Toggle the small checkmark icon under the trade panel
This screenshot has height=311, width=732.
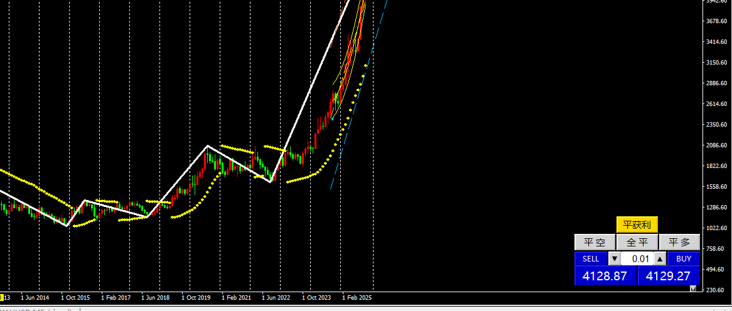click(693, 288)
